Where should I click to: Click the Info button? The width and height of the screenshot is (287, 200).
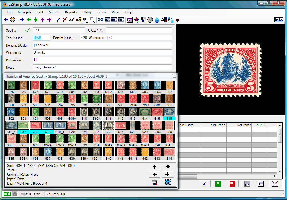point(279,20)
